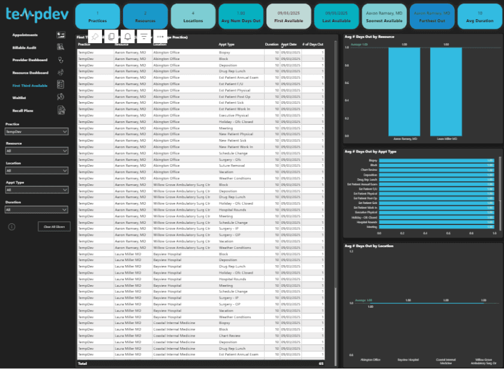504x369 pixels.
Task: Click the Recall Plans document icon
Action: 61,110
